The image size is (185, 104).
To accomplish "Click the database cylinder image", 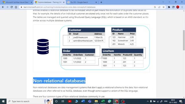I will coord(43,47).
